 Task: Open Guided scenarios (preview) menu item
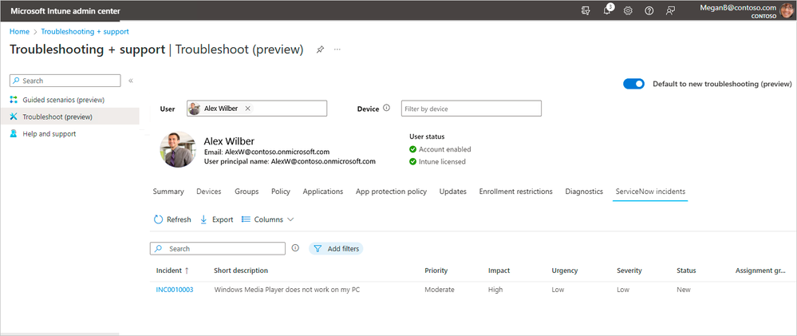coord(69,100)
